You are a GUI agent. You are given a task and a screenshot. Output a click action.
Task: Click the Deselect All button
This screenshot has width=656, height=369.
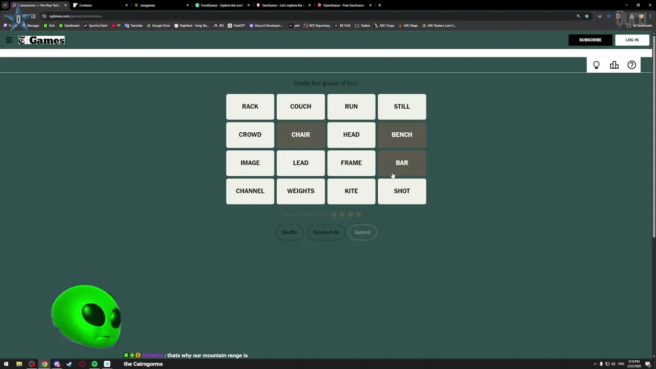tap(325, 232)
